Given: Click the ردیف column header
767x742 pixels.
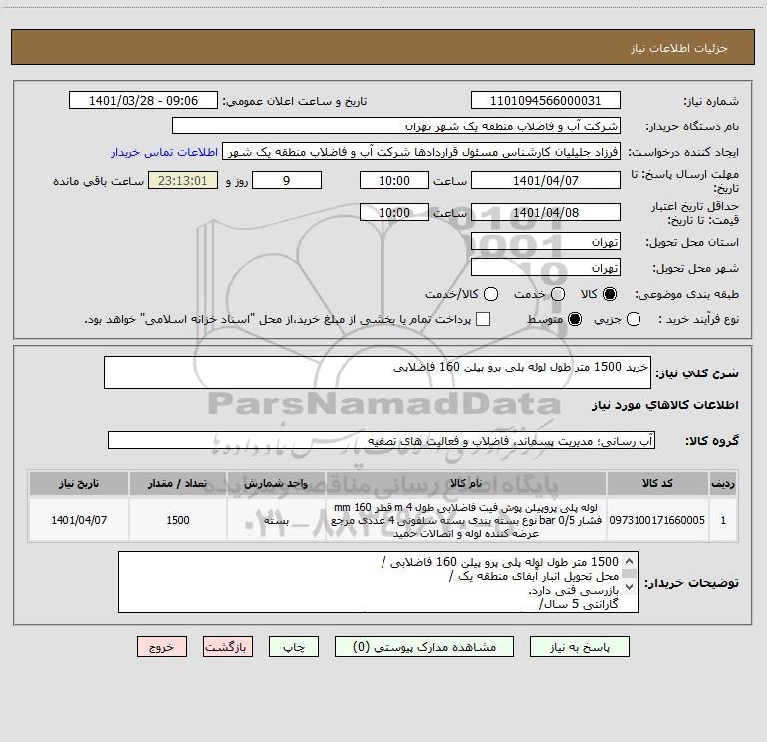Looking at the screenshot, I should click(x=723, y=483).
